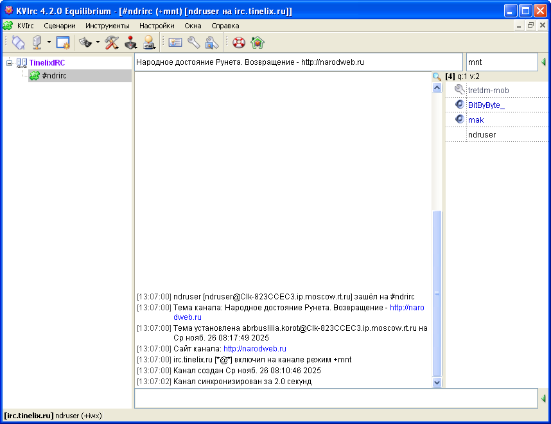Click the joystick icon in the toolbar

pos(131,43)
